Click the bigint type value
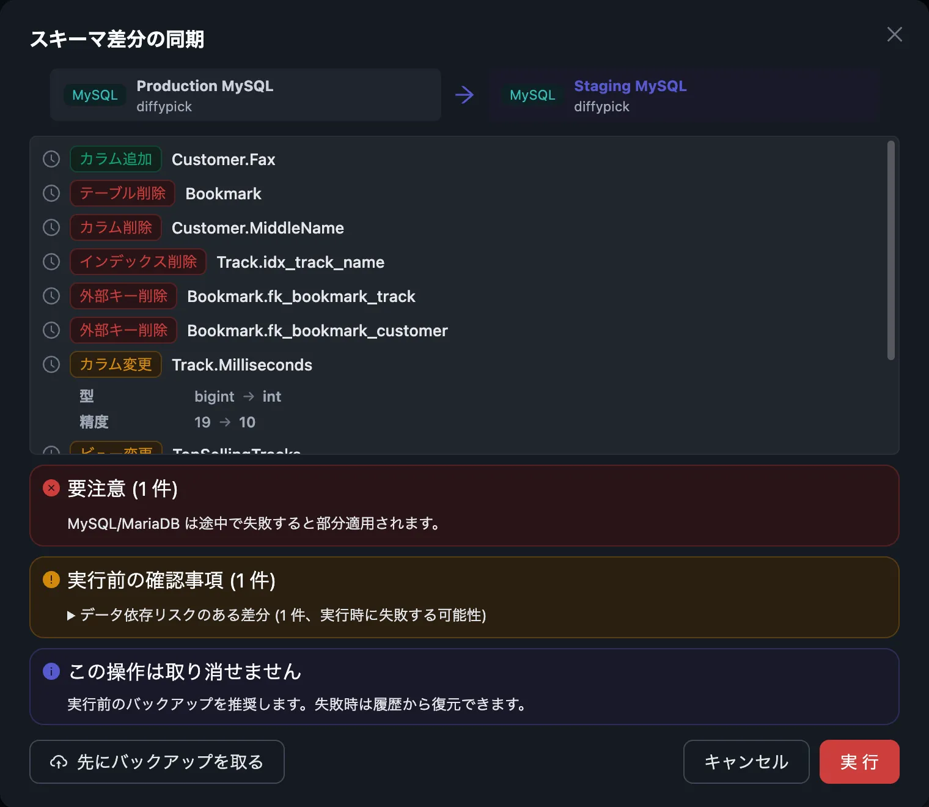This screenshot has height=807, width=929. pos(215,397)
